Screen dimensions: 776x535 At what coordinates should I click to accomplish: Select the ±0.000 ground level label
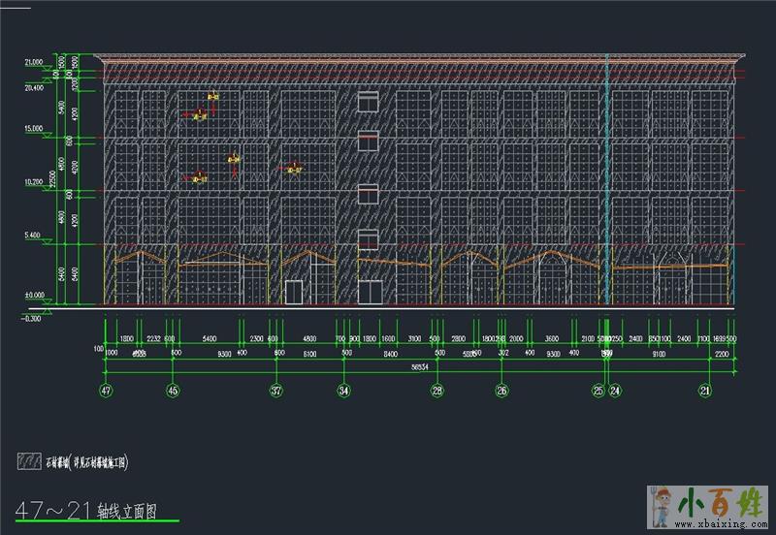click(x=34, y=295)
